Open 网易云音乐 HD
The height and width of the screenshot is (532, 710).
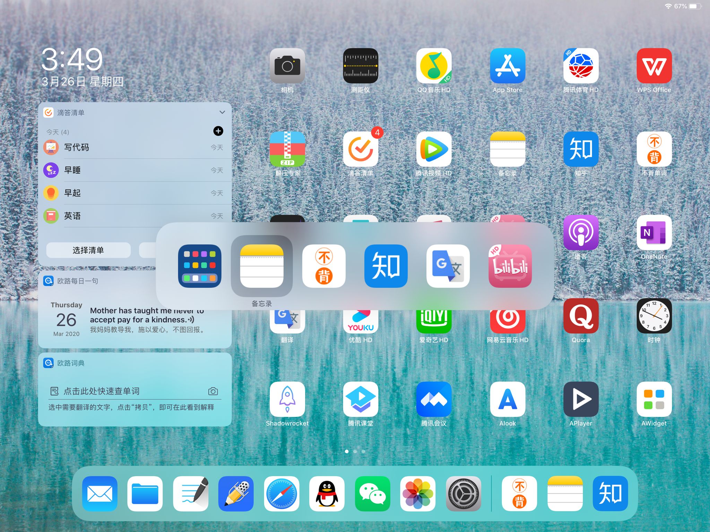(x=507, y=316)
